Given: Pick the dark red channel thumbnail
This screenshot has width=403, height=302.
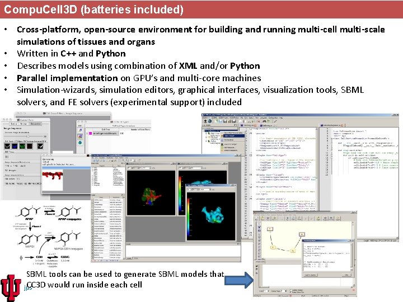Looking at the screenshot, I should click(x=30, y=146).
